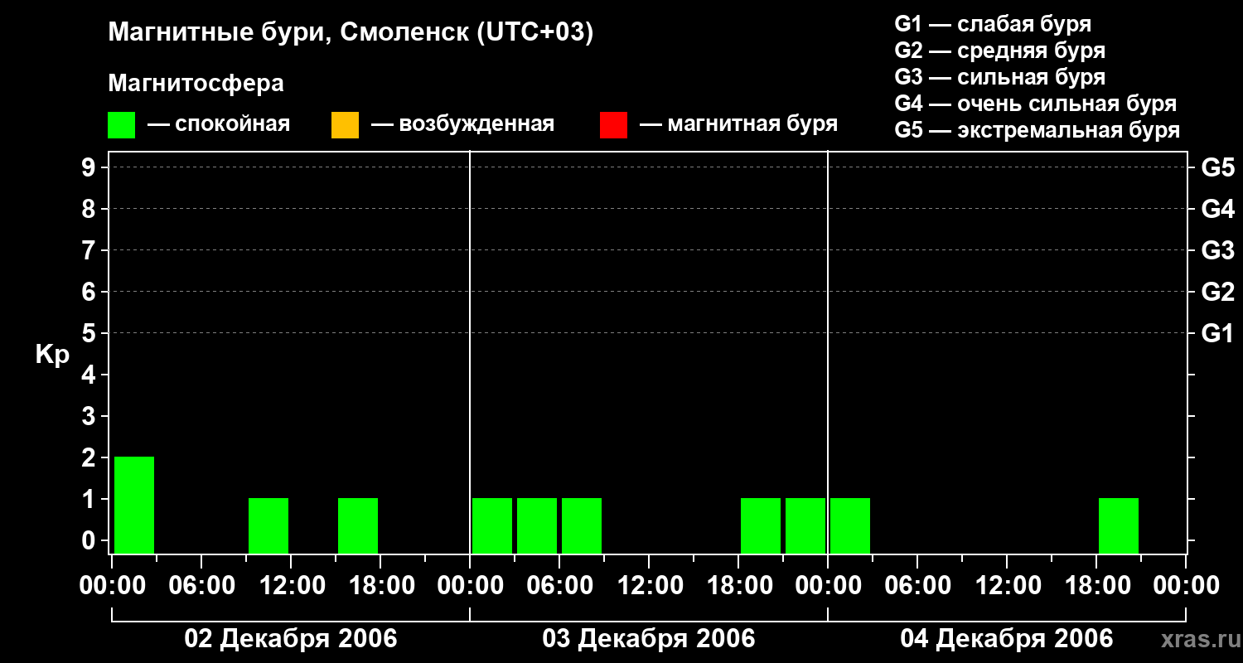This screenshot has height=663, width=1243.
Task: Select the 15:00 bar on 02 December
Action: pos(358,525)
